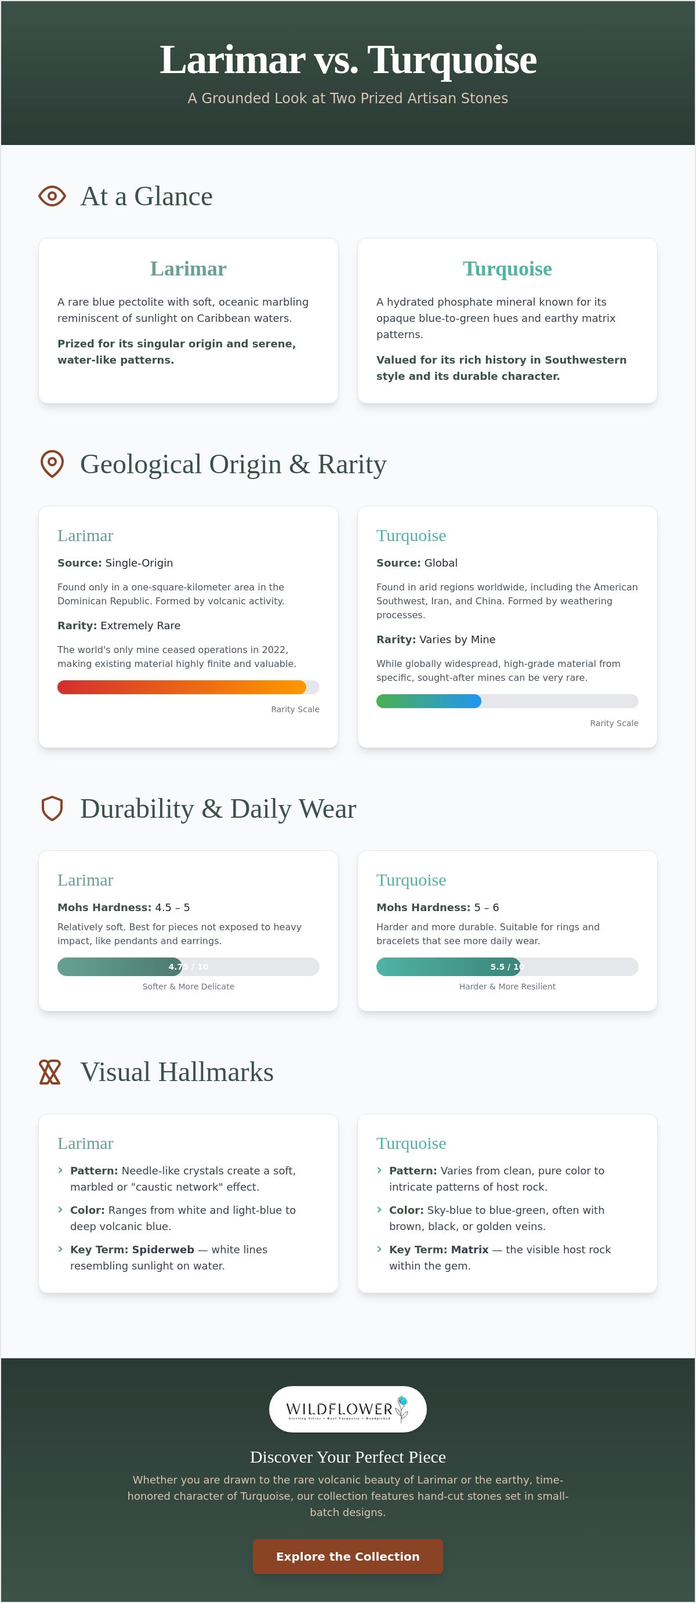Screen dimensions: 696x1603
Task: Click the DNA-style icon beside Visual Hallmarks
Action: pos(50,1072)
